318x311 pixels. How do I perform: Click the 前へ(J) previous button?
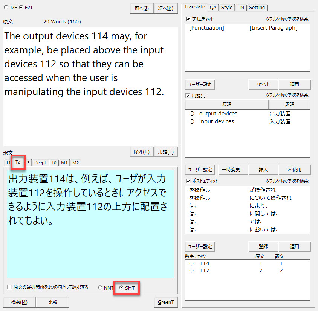pos(141,8)
